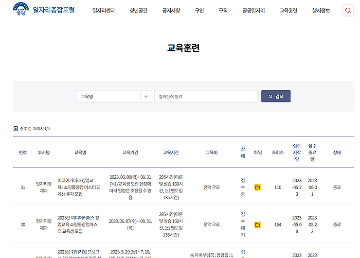Viewport: 360px width, 258px height.
Task: Click the list count icon beside 총 31건
Action: (x=16, y=129)
